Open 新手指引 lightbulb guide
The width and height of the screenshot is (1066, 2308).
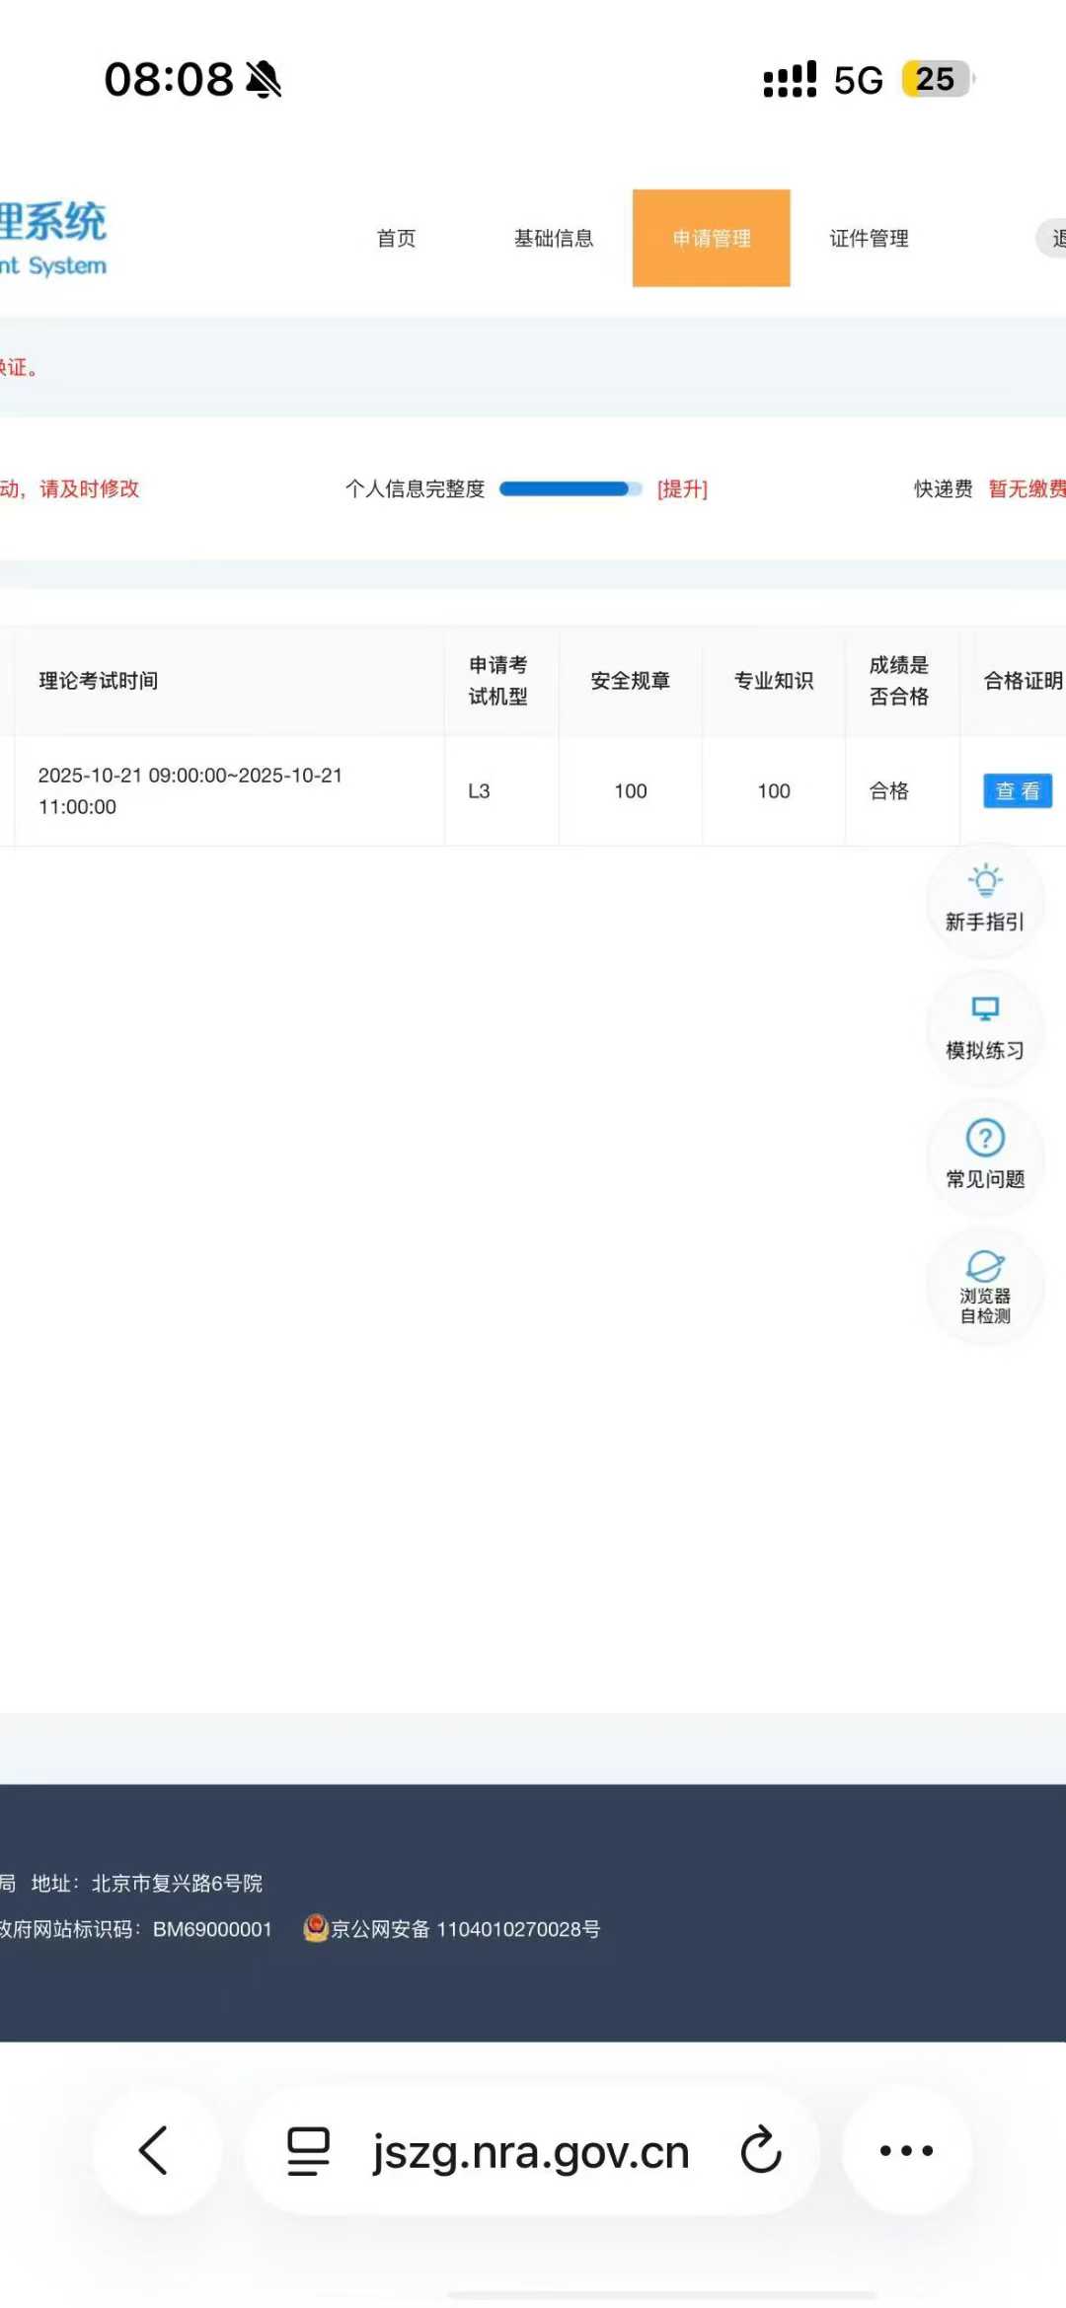pos(984,899)
